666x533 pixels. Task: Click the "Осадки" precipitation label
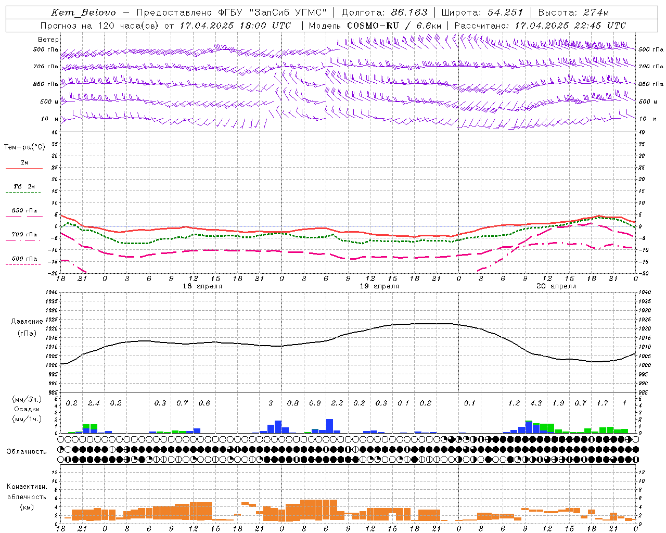(x=27, y=409)
